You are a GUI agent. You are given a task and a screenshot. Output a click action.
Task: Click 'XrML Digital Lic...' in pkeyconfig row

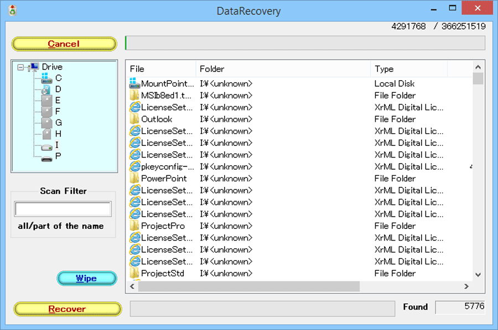coord(409,166)
